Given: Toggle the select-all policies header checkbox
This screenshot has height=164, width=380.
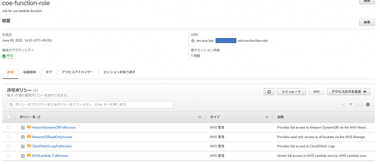Looking at the screenshot, I should [9, 117].
